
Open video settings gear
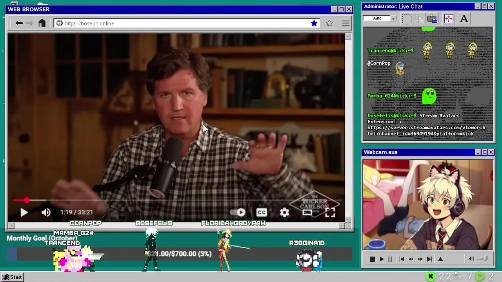(x=284, y=212)
